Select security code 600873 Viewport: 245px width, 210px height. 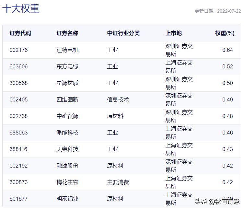pyautogui.click(x=18, y=182)
